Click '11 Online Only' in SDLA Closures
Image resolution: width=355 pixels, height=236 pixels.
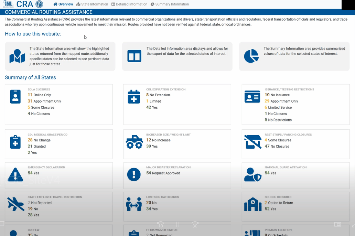coord(39,95)
